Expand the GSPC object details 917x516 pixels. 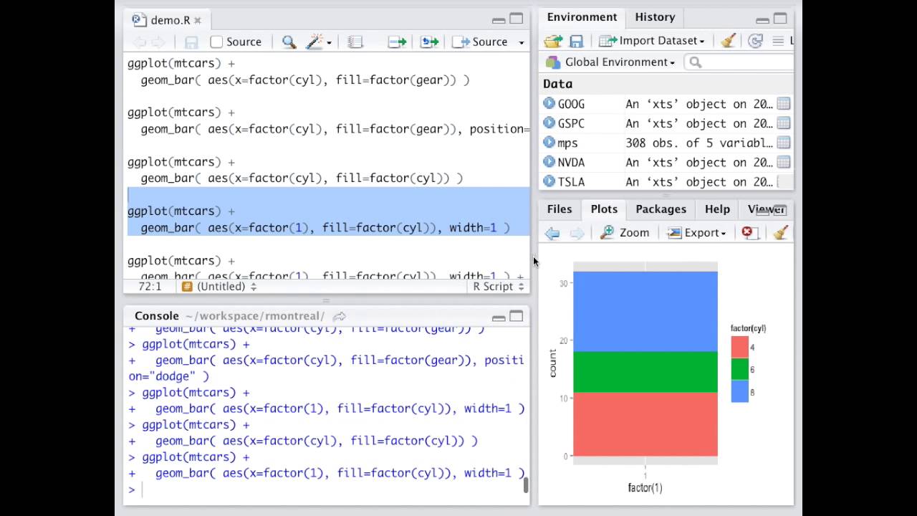549,123
